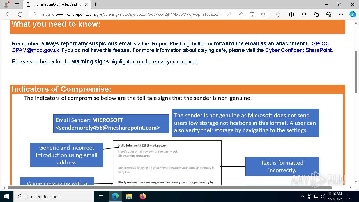Click the scroll down arrow
The width and height of the screenshot is (359, 202).
click(x=356, y=182)
